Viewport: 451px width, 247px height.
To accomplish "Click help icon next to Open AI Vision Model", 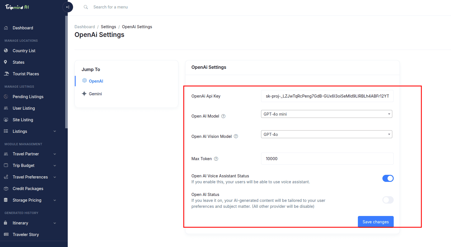I will click(x=236, y=136).
